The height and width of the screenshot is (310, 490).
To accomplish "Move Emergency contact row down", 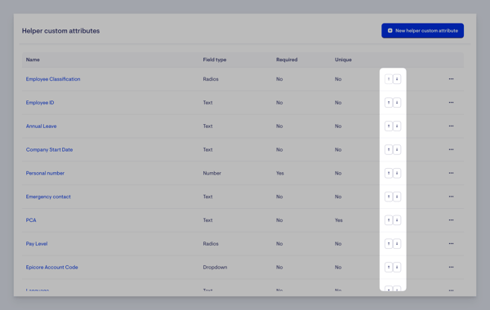I will tap(397, 197).
